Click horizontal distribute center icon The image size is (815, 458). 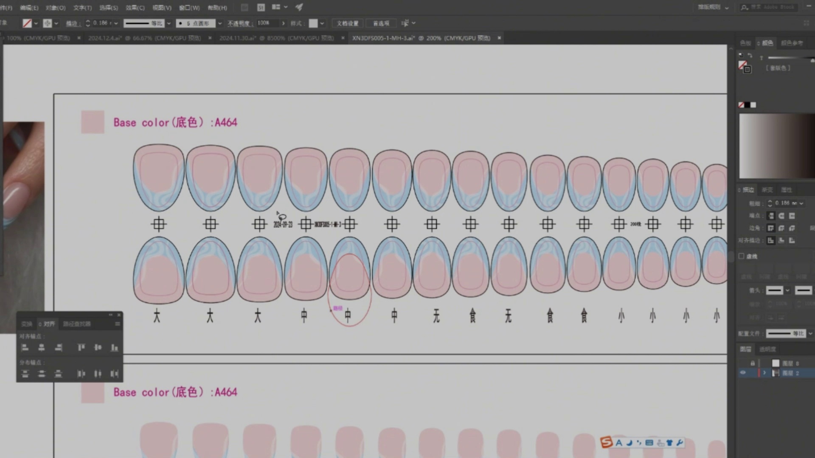[98, 374]
